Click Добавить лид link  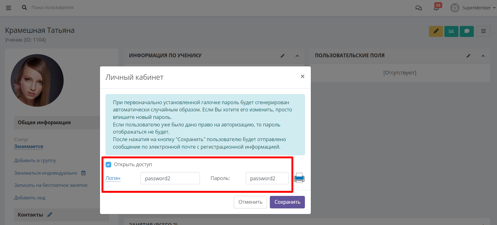tap(30, 198)
